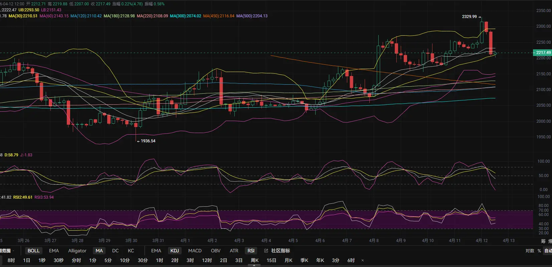Switch to the 周K weekly chart
This screenshot has height=267, width=552.
click(254, 260)
